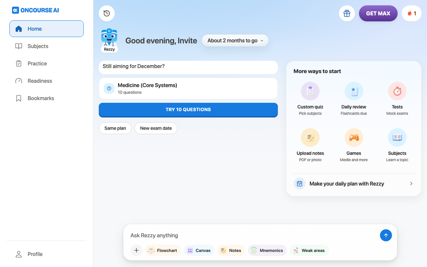Open Daily review flashcards icon
Image resolution: width=427 pixels, height=267 pixels.
click(x=354, y=91)
